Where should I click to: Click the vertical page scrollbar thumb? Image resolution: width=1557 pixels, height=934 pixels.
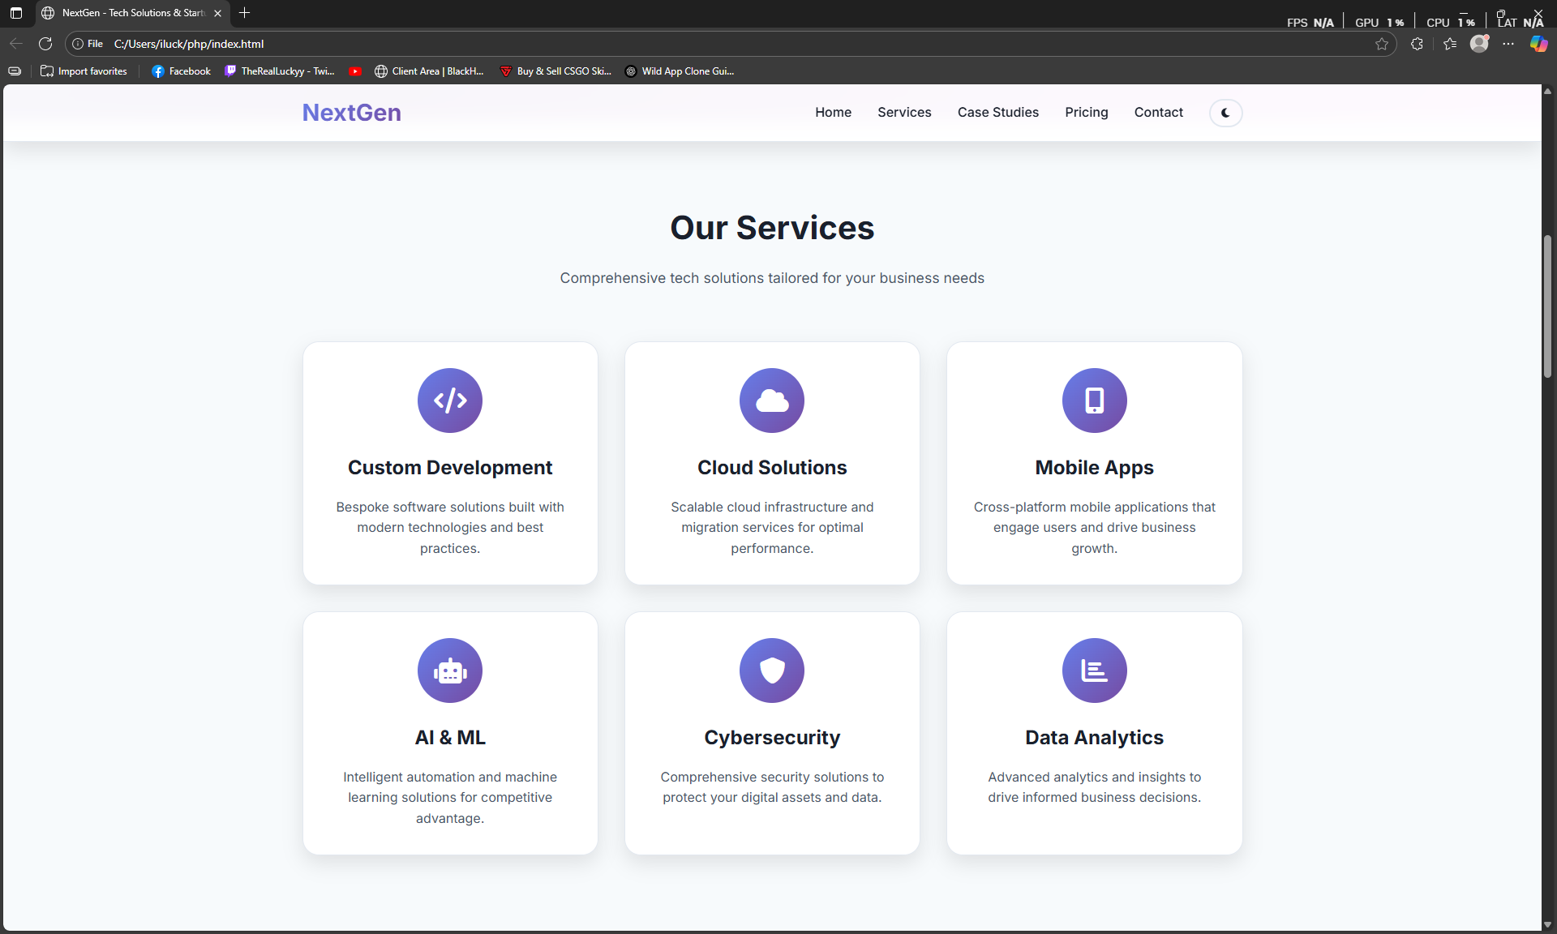[1547, 306]
